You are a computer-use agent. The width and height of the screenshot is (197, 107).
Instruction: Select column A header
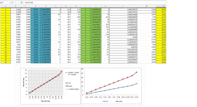click(x=6, y=6)
